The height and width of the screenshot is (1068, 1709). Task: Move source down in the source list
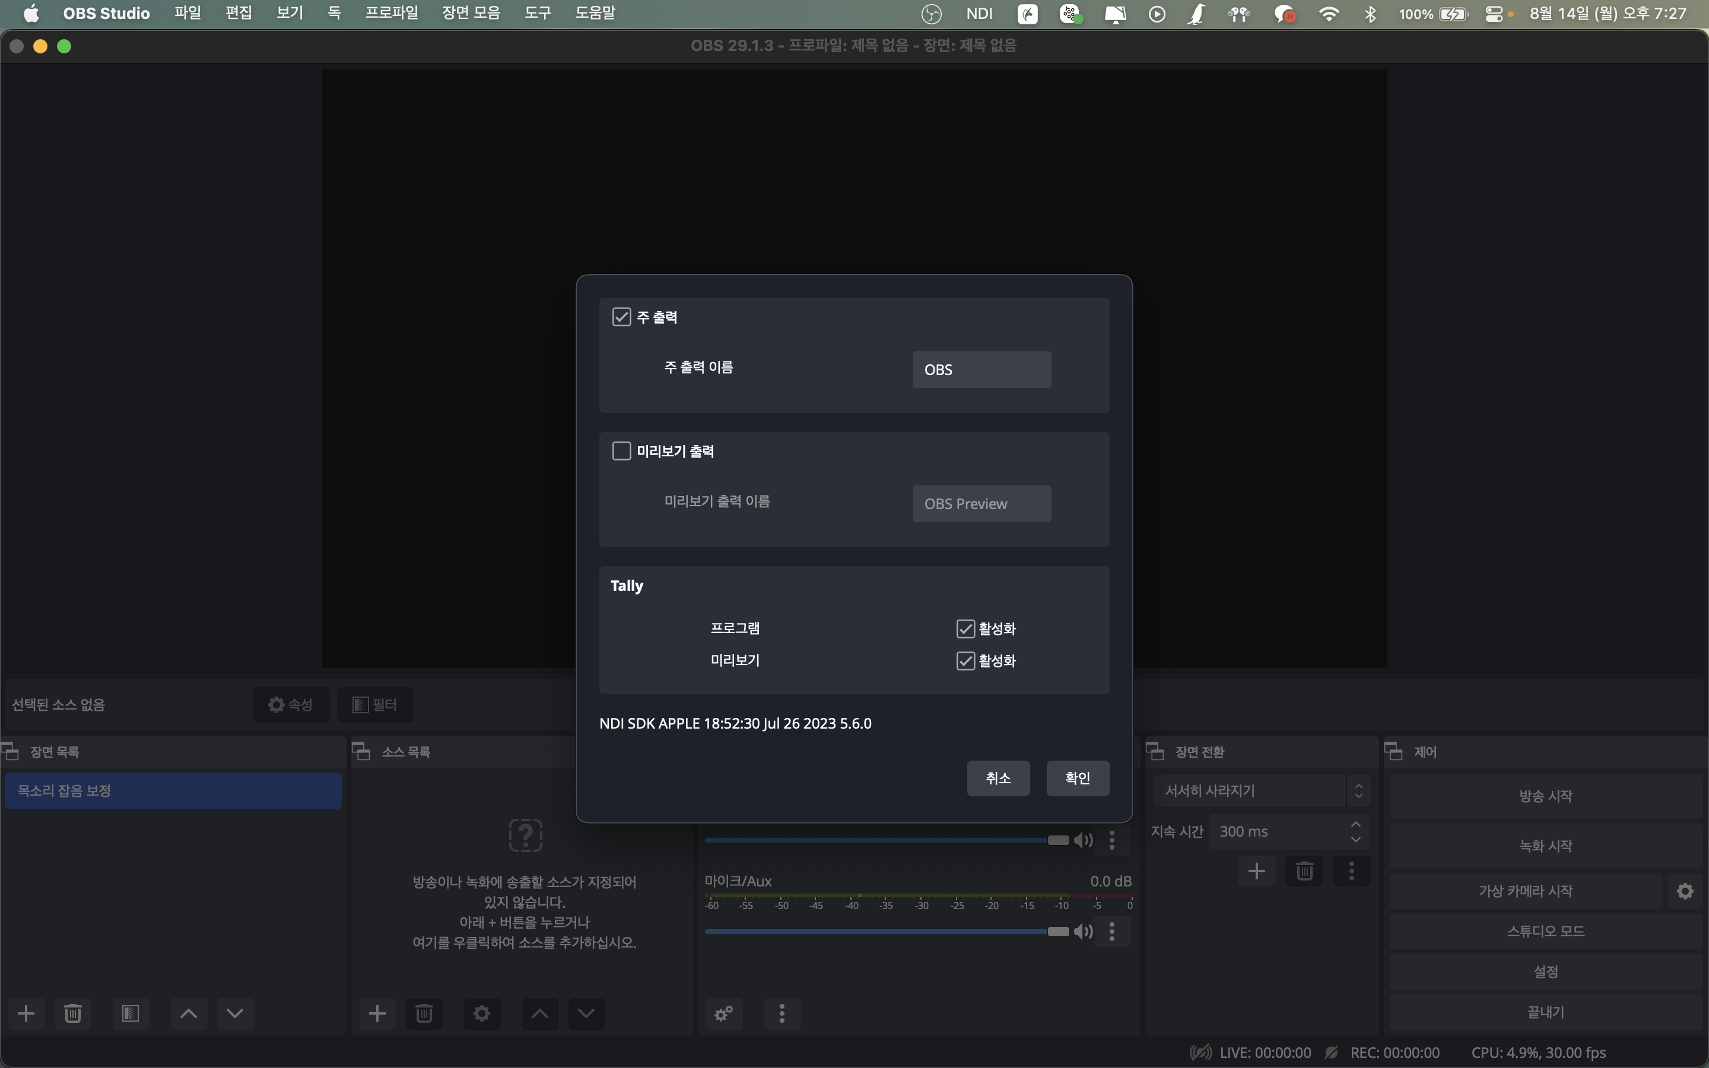click(x=586, y=1013)
